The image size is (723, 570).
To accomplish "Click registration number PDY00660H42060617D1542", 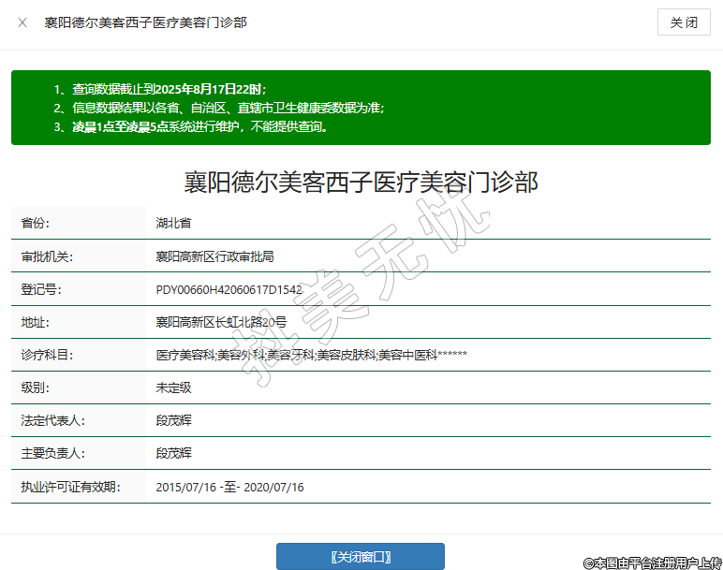I will point(229,289).
